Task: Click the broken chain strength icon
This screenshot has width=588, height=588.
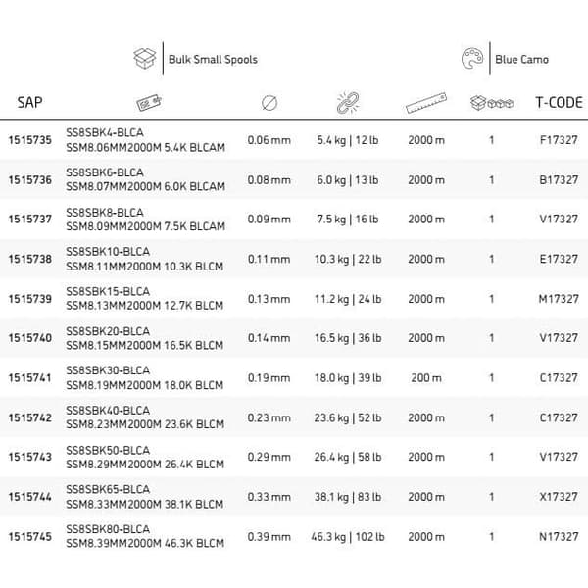Action: (x=348, y=102)
